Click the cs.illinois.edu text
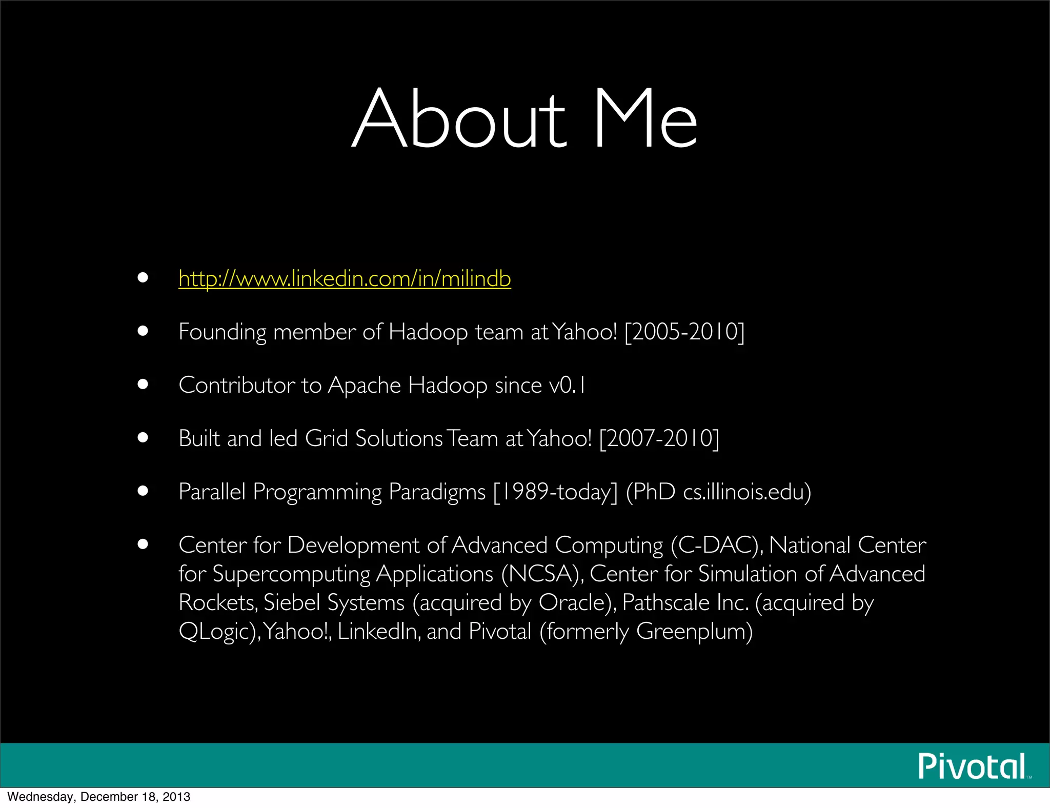The image size is (1050, 808). [741, 492]
